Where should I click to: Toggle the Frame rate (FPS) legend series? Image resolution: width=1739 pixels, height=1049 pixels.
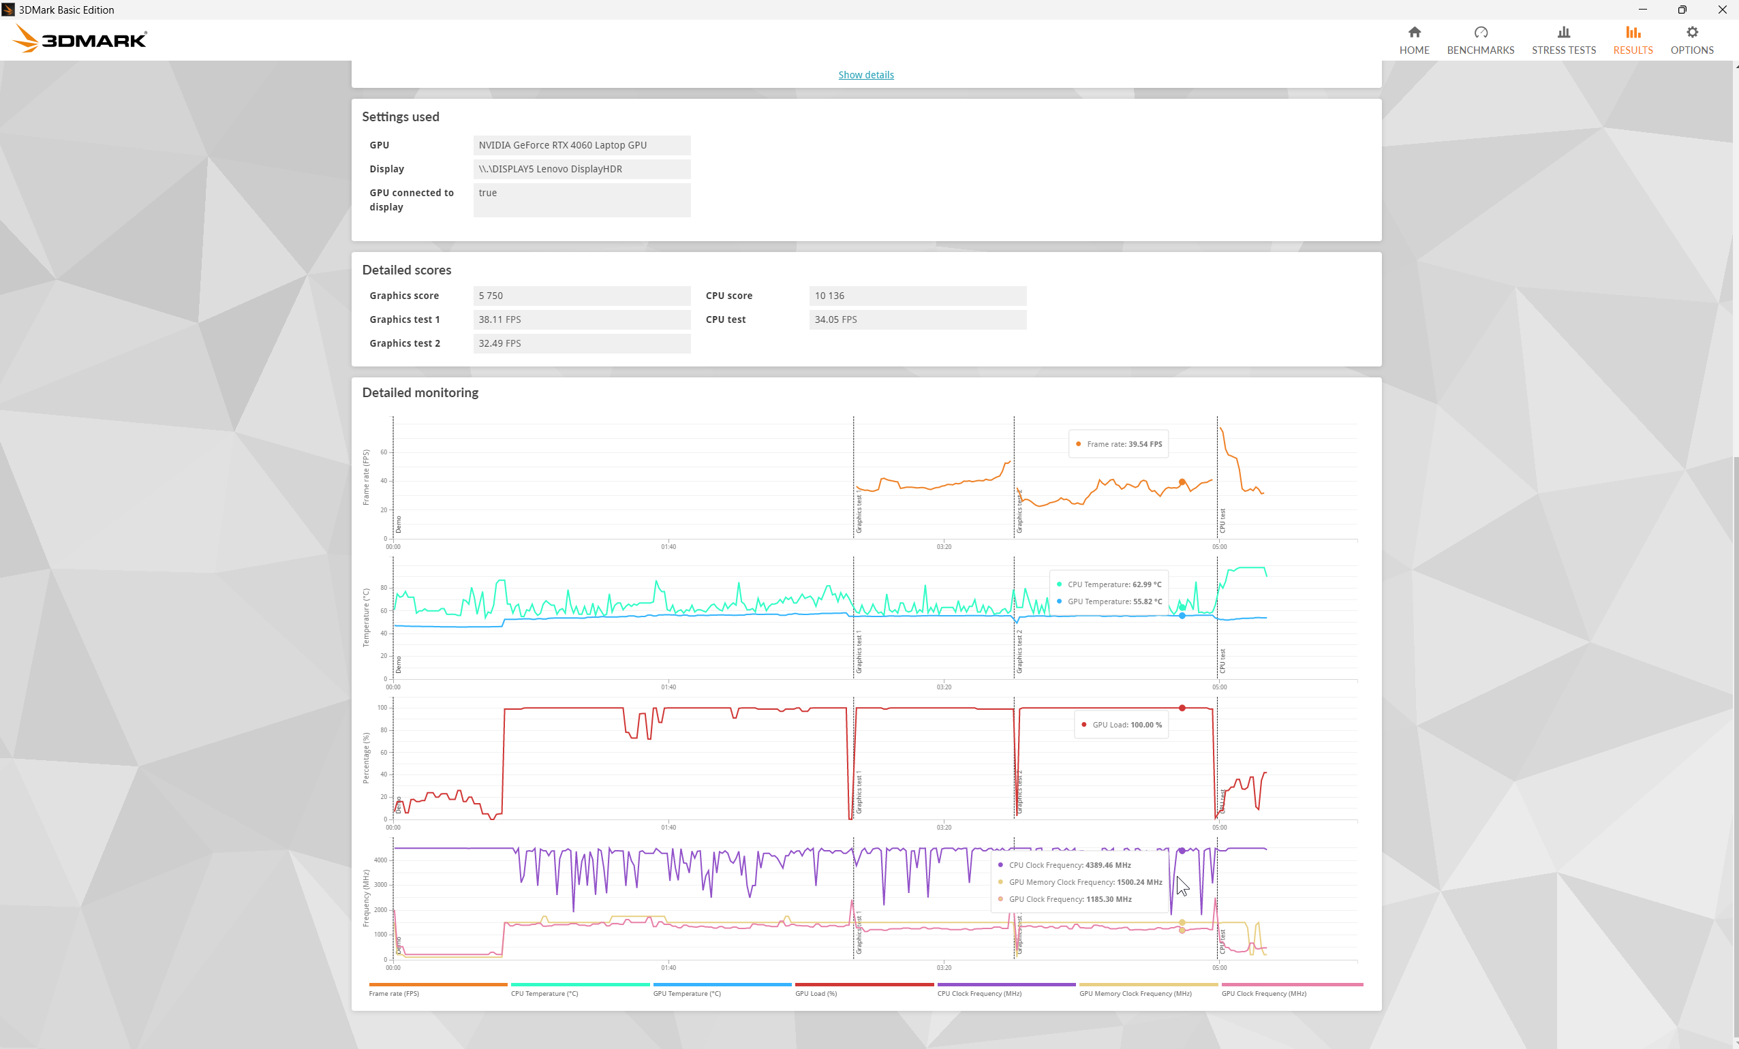point(393,993)
